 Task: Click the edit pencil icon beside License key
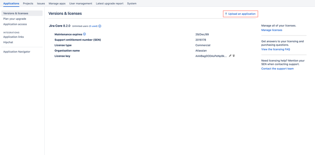click(x=230, y=56)
